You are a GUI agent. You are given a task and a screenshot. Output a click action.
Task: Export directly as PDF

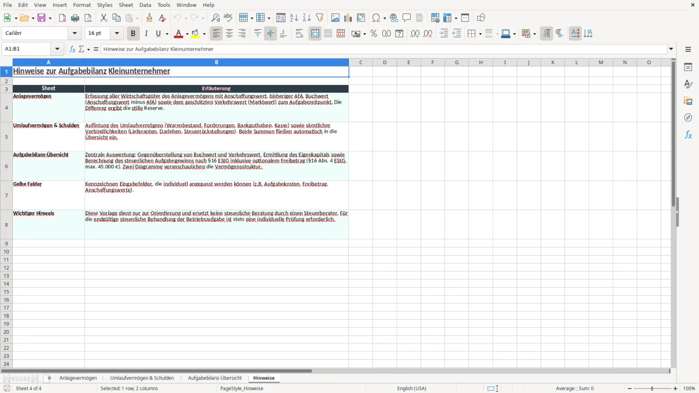coord(62,18)
